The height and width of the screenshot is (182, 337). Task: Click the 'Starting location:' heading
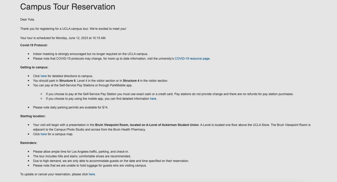pyautogui.click(x=33, y=116)
